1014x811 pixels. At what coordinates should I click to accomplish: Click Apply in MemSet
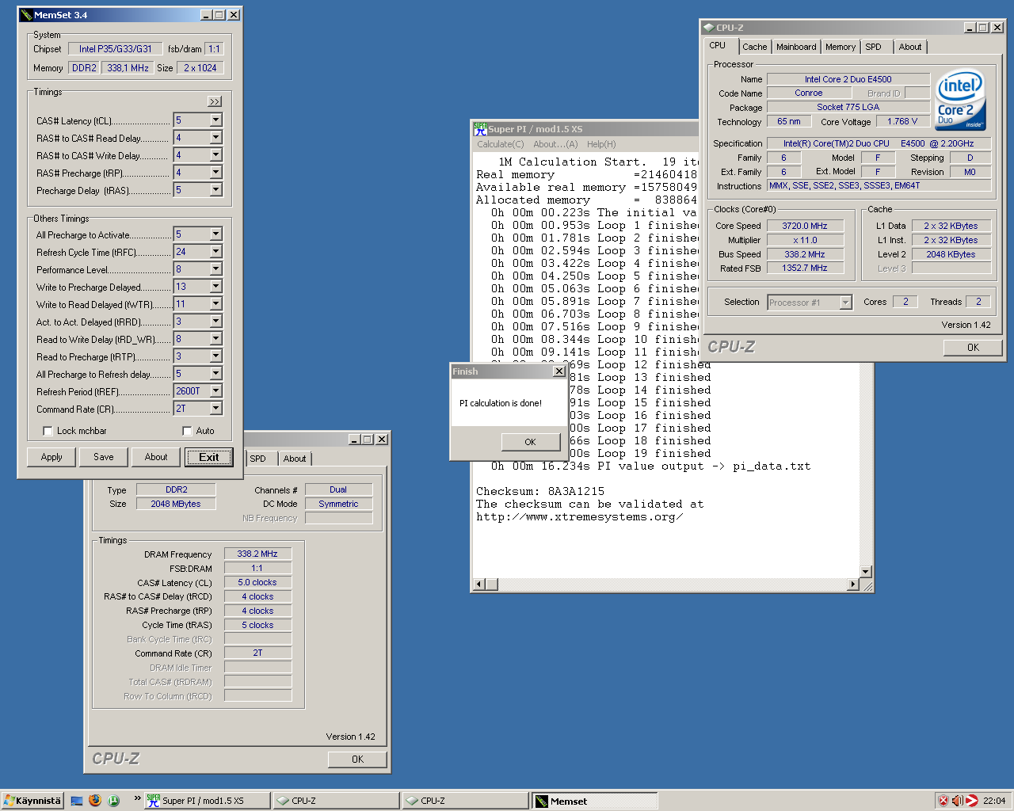pyautogui.click(x=51, y=457)
